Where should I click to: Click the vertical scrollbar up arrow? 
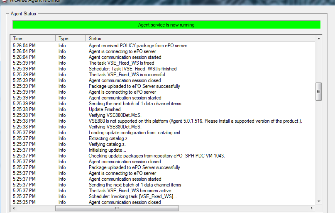(319, 39)
